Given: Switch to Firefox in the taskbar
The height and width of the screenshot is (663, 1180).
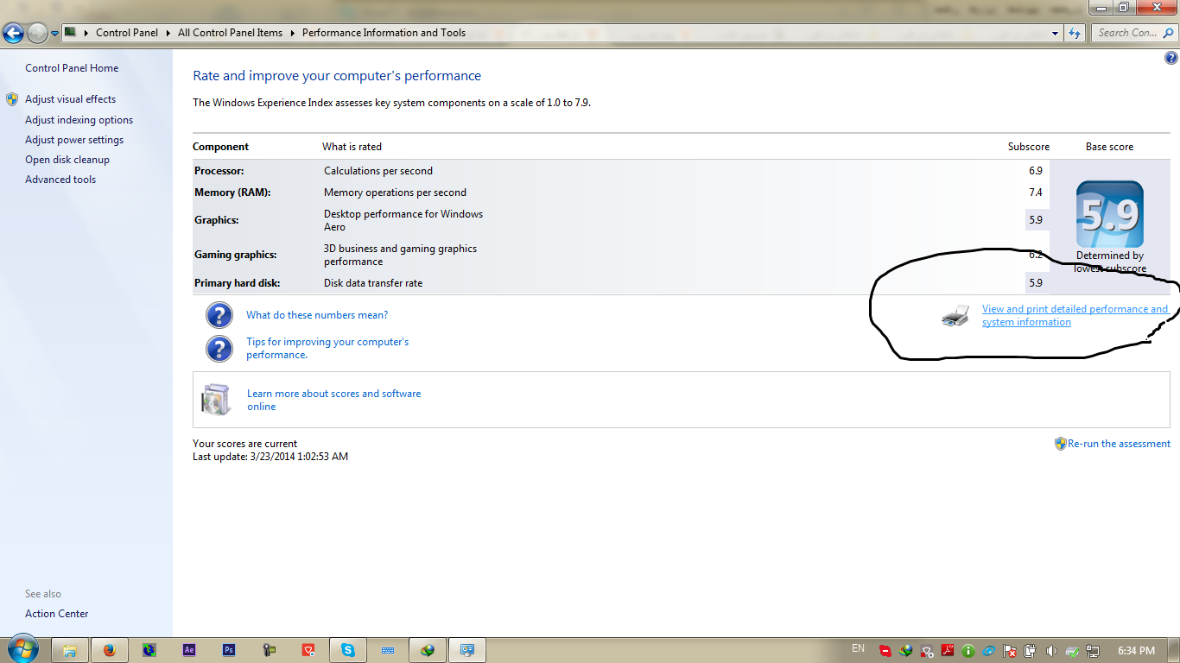Looking at the screenshot, I should tap(109, 650).
